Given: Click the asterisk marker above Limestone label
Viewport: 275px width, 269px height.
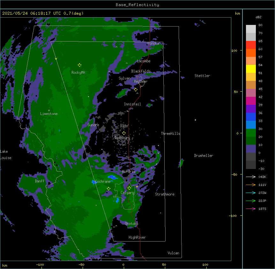Looking at the screenshot, I should pyautogui.click(x=49, y=111).
